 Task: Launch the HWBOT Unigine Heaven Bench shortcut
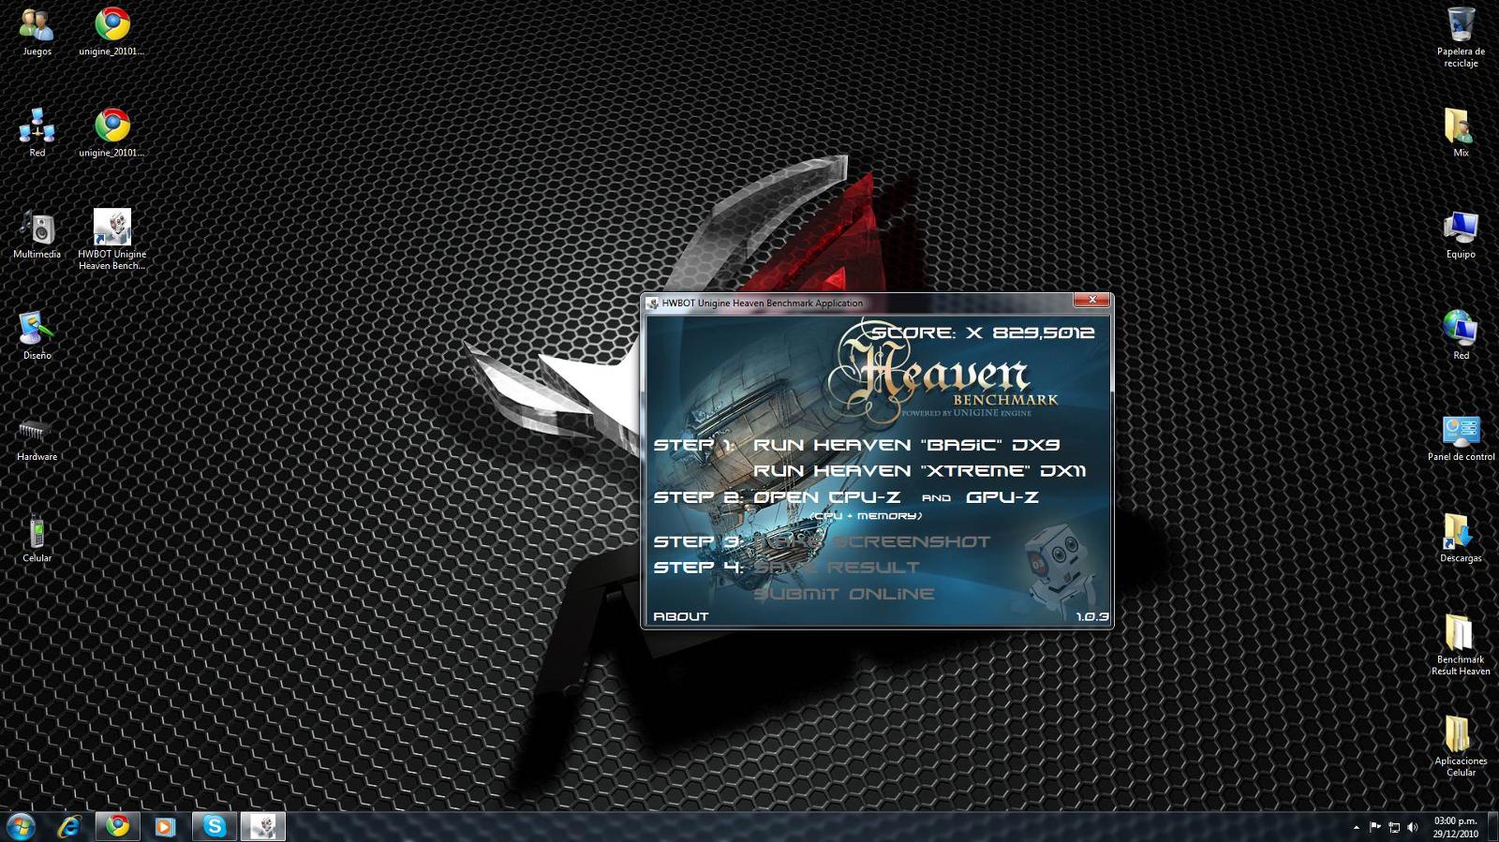click(111, 240)
